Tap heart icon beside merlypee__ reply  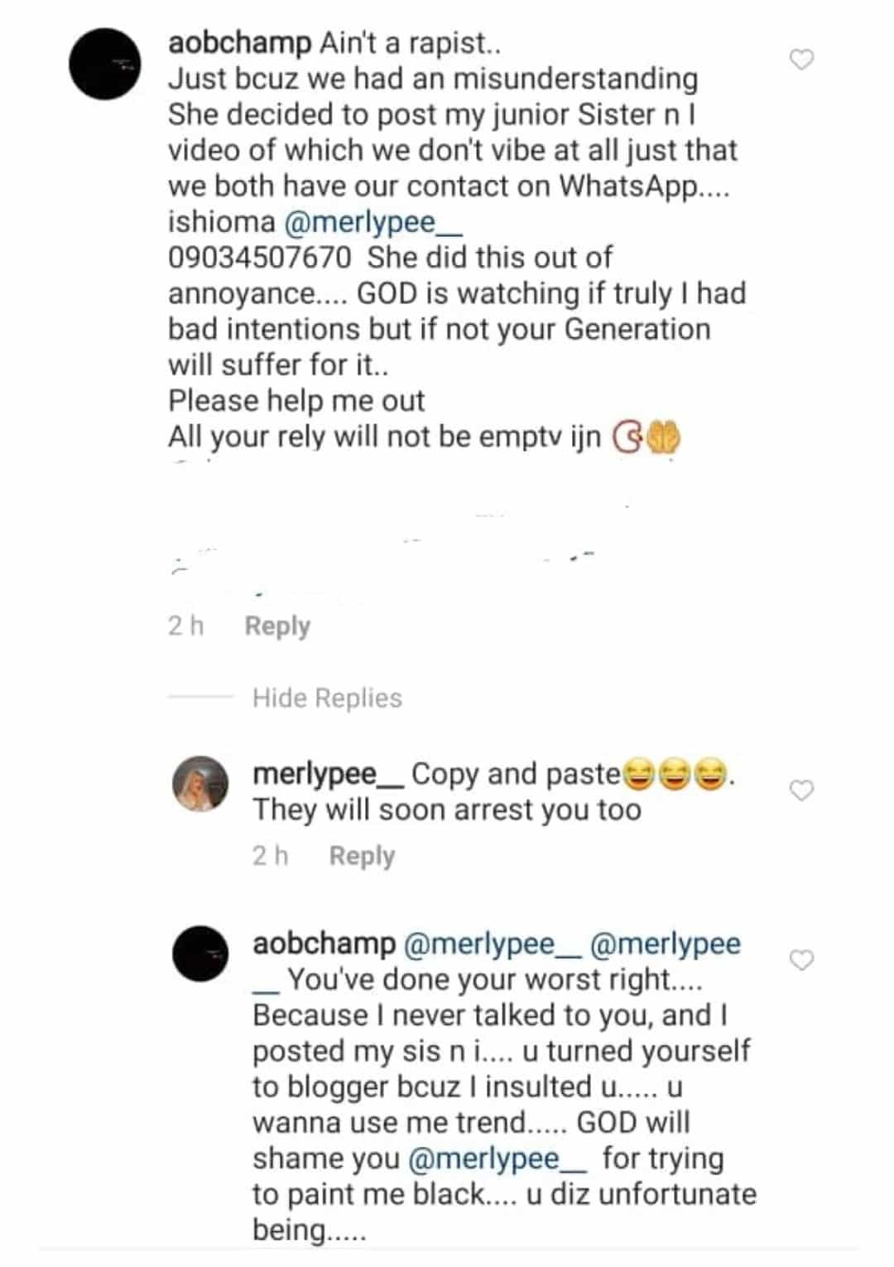pyautogui.click(x=801, y=791)
